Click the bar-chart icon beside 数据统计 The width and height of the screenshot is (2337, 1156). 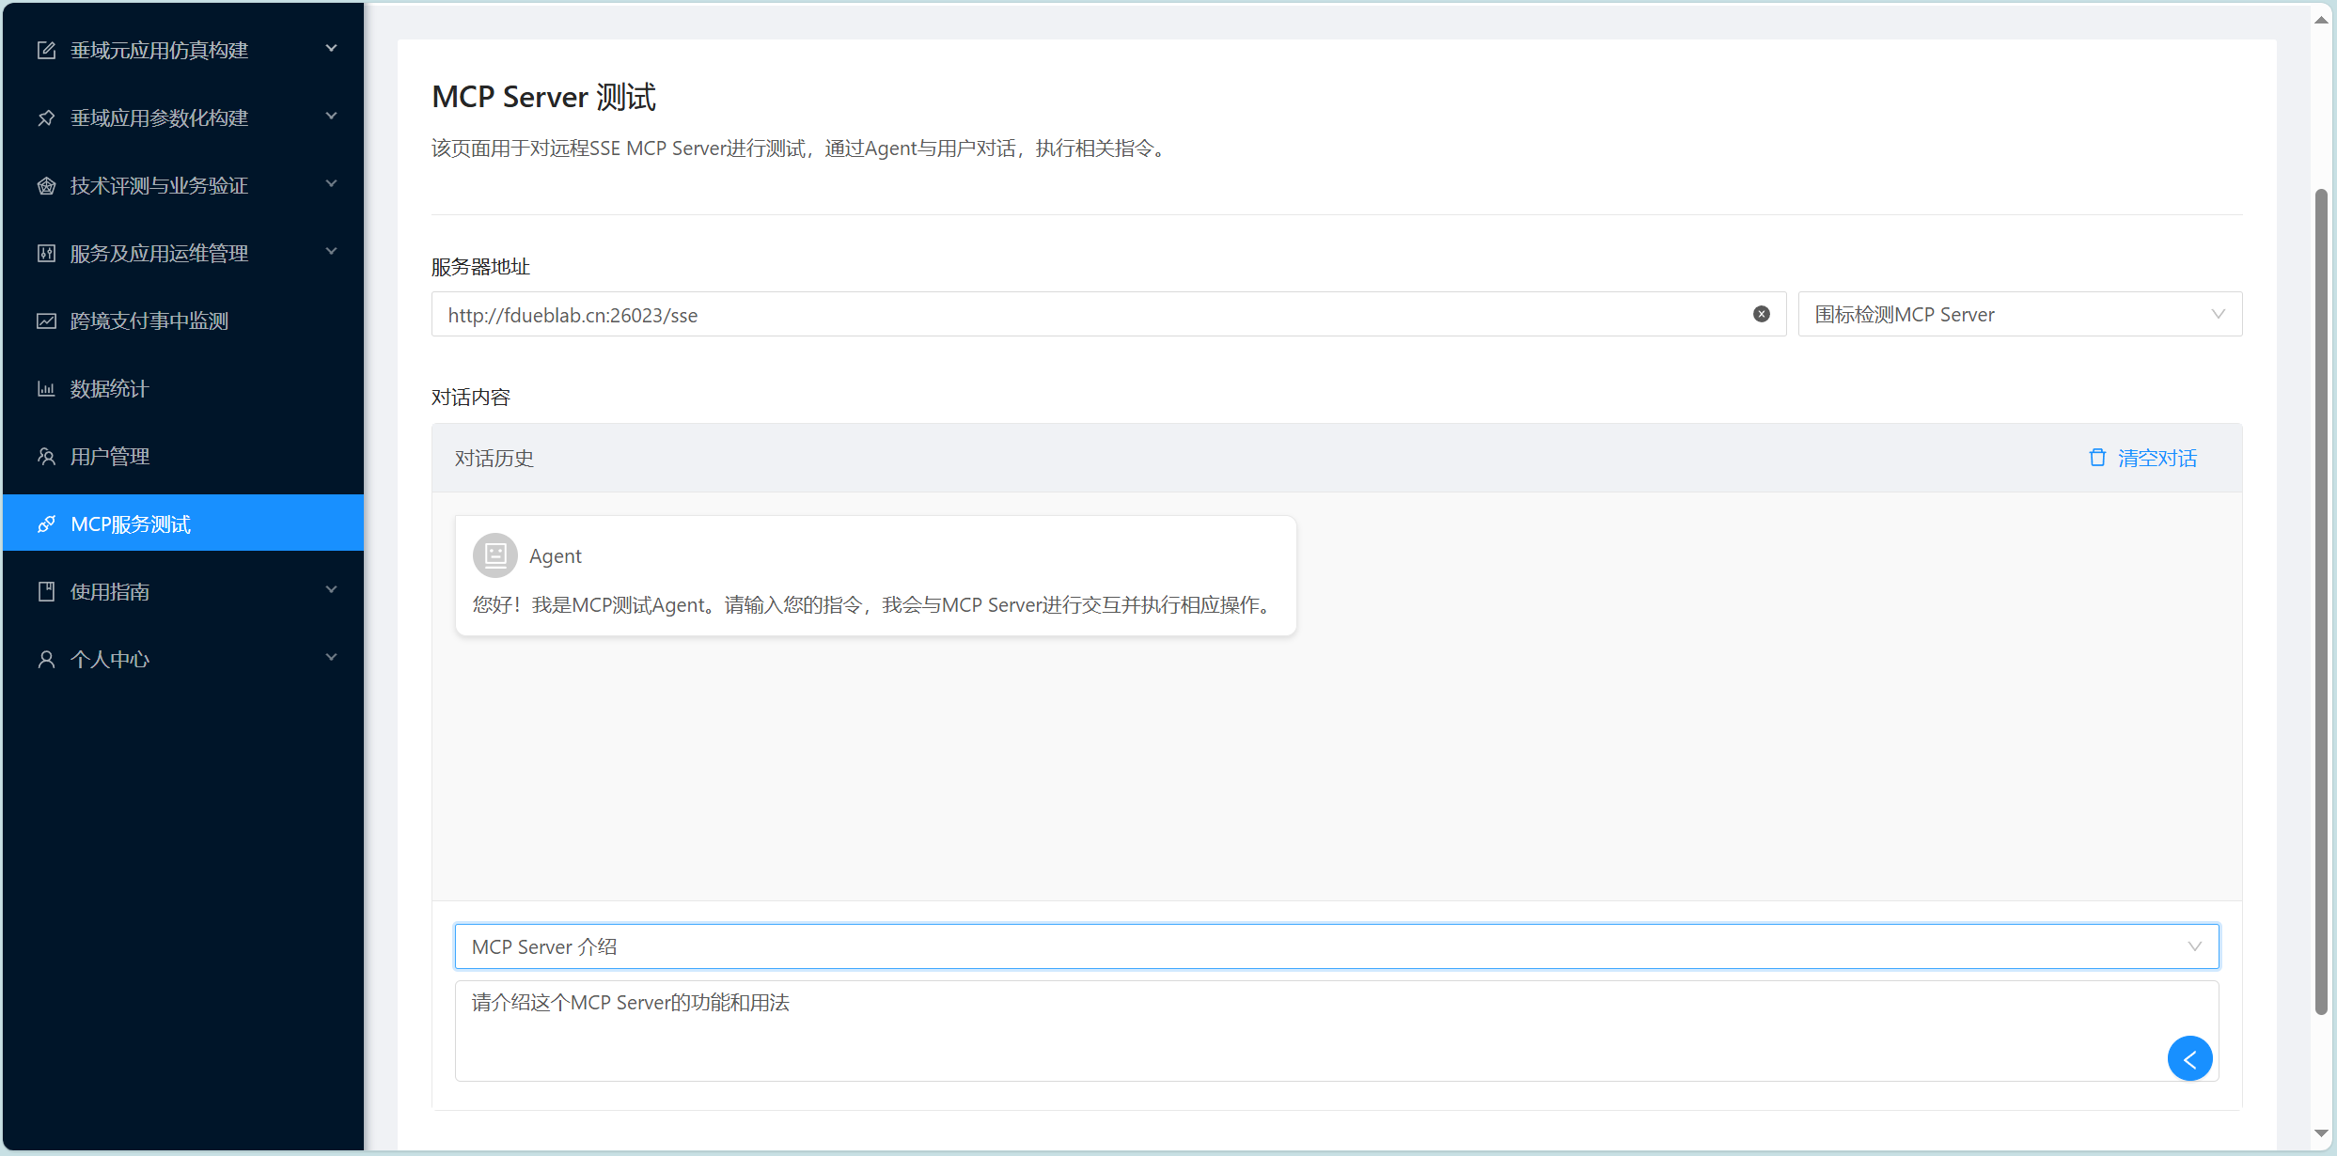tap(46, 388)
